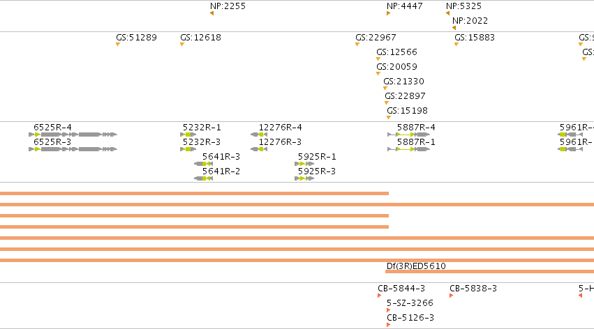
Task: Select the 6525R-3 gene model glyph
Action: [73, 149]
